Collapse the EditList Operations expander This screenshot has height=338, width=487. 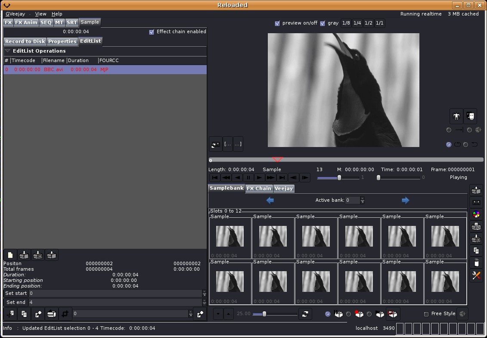click(x=7, y=51)
